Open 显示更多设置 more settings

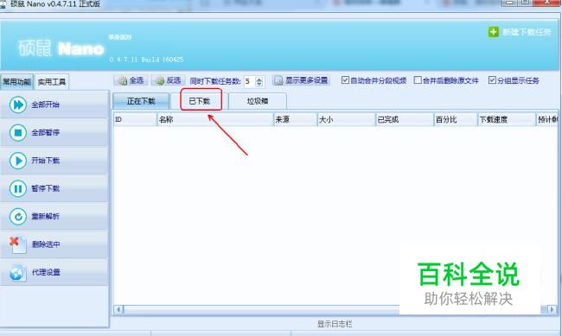pos(302,80)
